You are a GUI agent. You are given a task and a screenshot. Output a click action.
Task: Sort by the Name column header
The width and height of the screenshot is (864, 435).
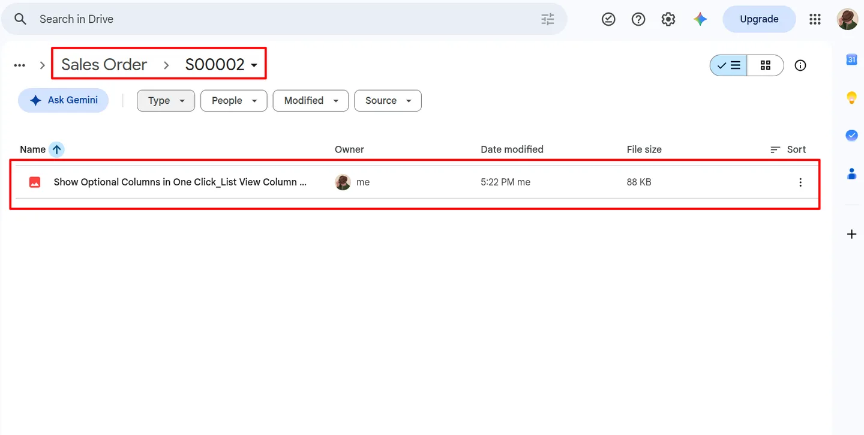32,149
